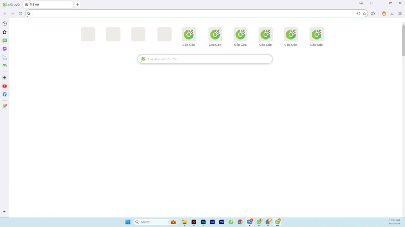Image resolution: width=405 pixels, height=227 pixels.
Task: Open Facebook from the sidebar
Action: tap(5, 95)
